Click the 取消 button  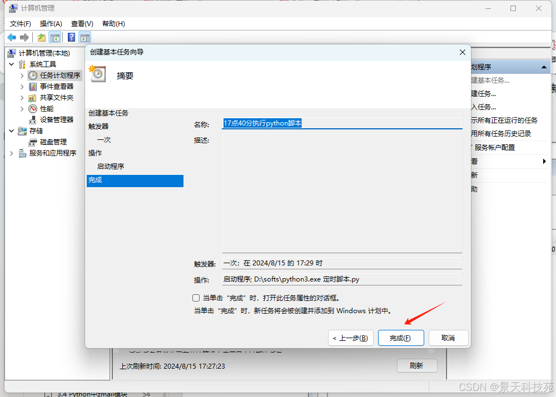(448, 338)
